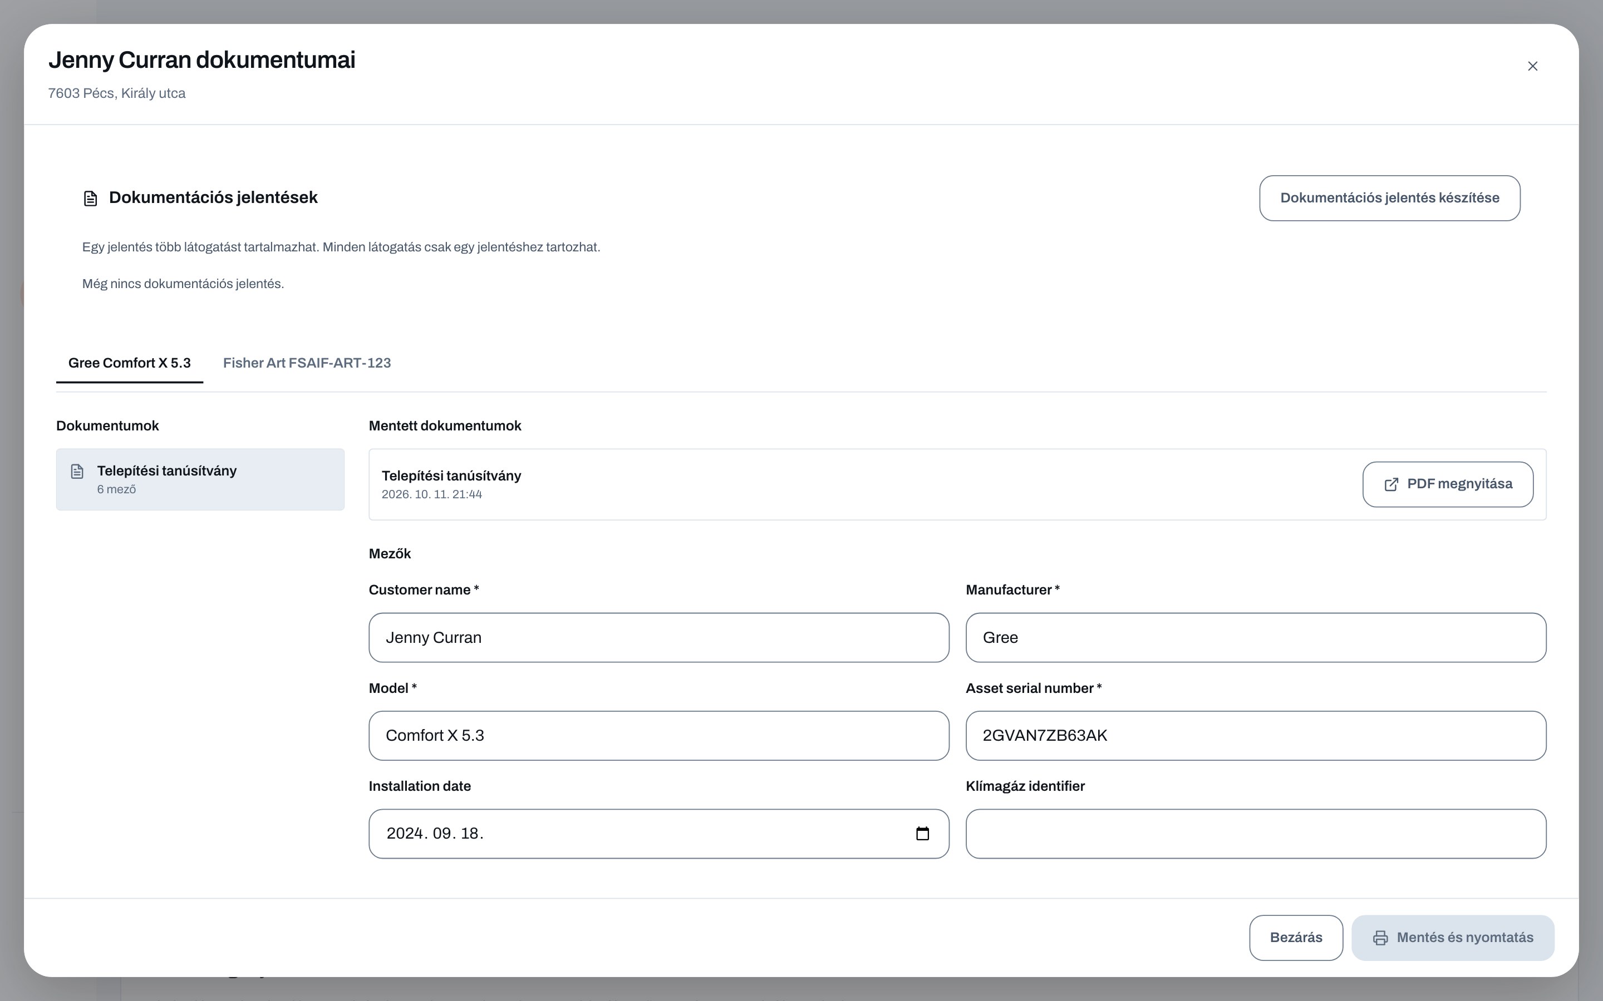Focus the Model field with Comfort X 5.3
This screenshot has height=1001, width=1603.
(658, 736)
